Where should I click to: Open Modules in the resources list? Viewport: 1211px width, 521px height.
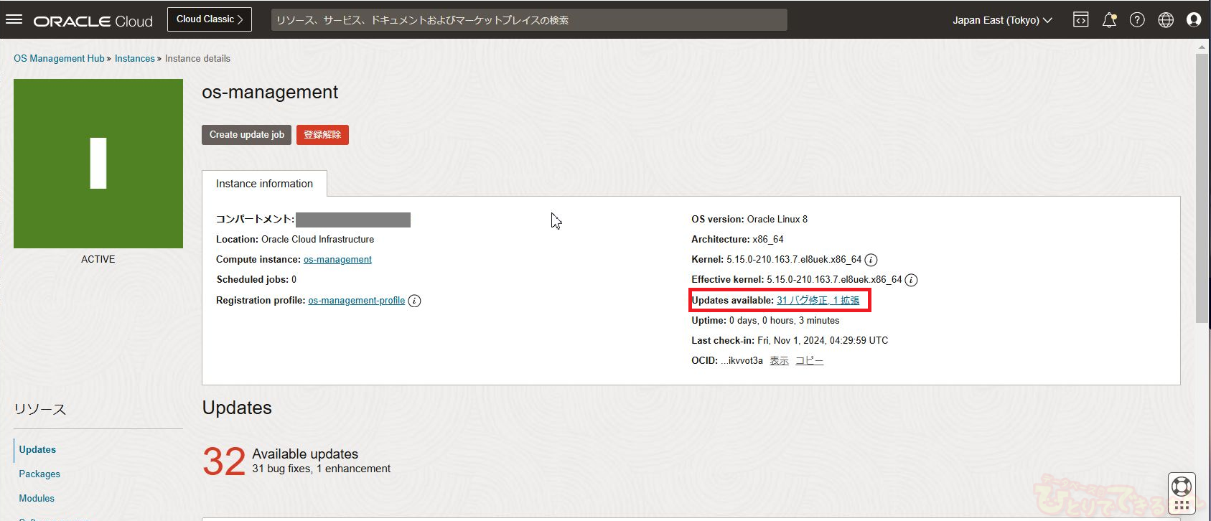(37, 499)
